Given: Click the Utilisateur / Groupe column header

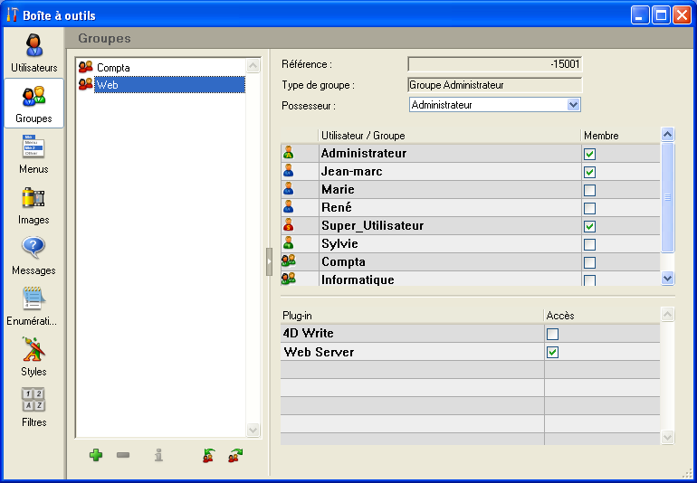Looking at the screenshot, I should click(363, 136).
